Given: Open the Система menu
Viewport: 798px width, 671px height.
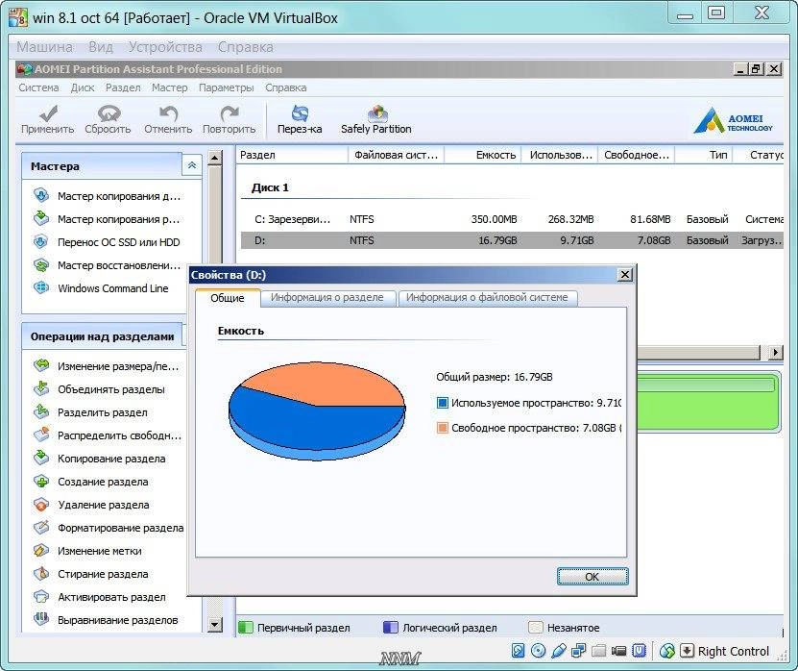Looking at the screenshot, I should [38, 87].
